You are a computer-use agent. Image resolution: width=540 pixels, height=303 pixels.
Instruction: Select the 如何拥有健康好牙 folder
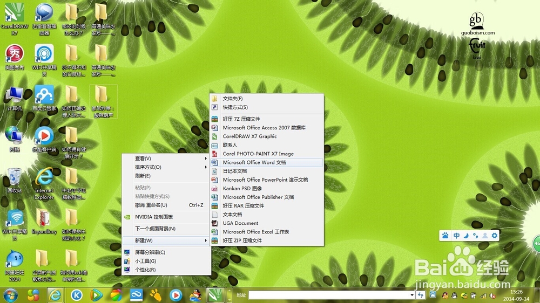point(73,142)
